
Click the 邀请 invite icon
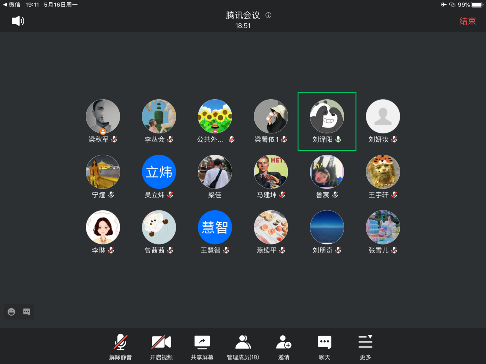pos(283,342)
